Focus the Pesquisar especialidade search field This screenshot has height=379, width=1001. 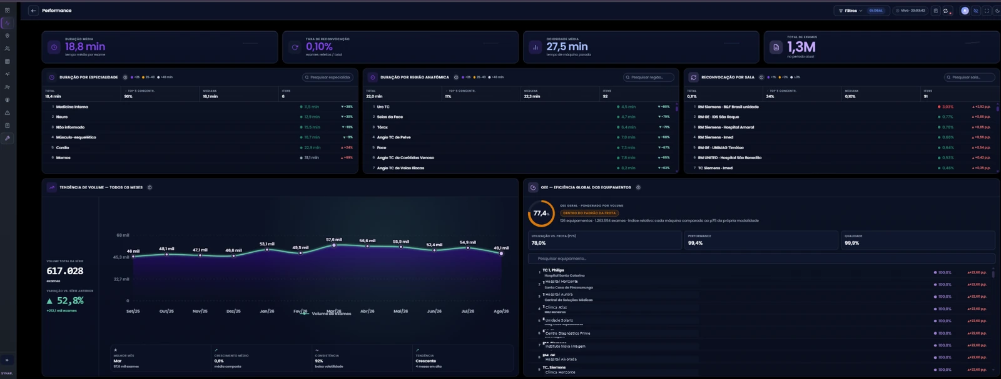point(328,77)
